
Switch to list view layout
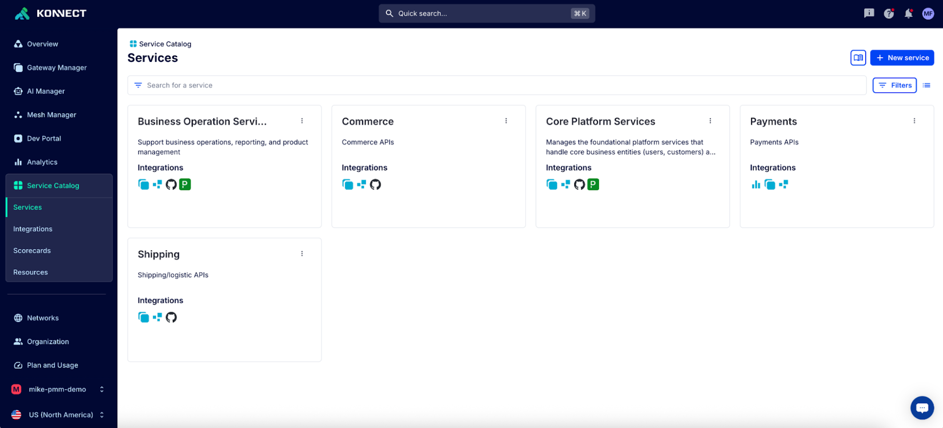[x=926, y=85]
